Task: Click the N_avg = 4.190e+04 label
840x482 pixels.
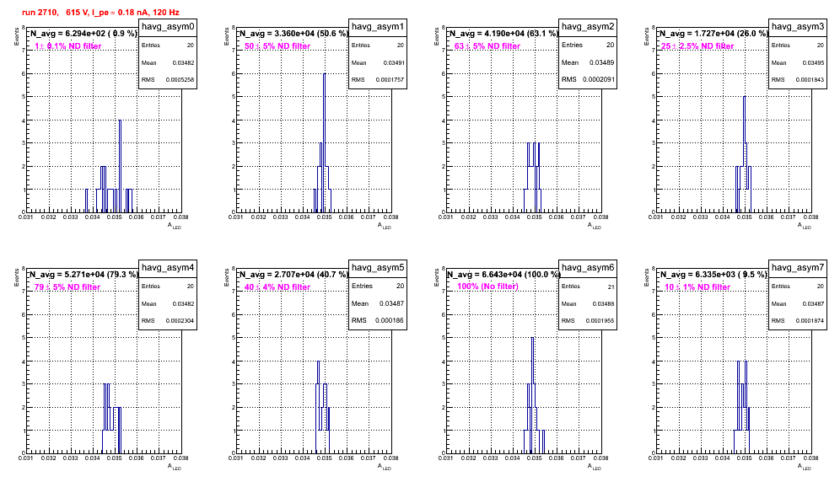Action: [x=503, y=34]
